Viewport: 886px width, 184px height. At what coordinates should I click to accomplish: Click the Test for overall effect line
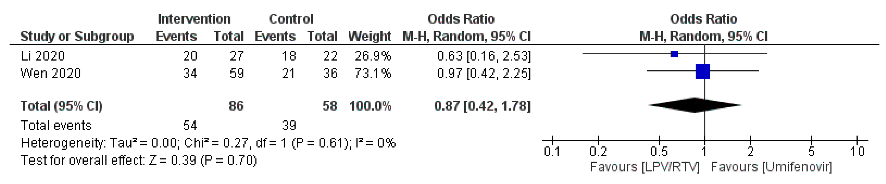(x=139, y=160)
